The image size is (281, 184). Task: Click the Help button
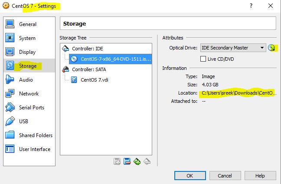[260, 176]
